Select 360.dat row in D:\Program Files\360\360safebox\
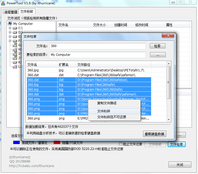The width and height of the screenshot is (198, 174). [x=89, y=80]
